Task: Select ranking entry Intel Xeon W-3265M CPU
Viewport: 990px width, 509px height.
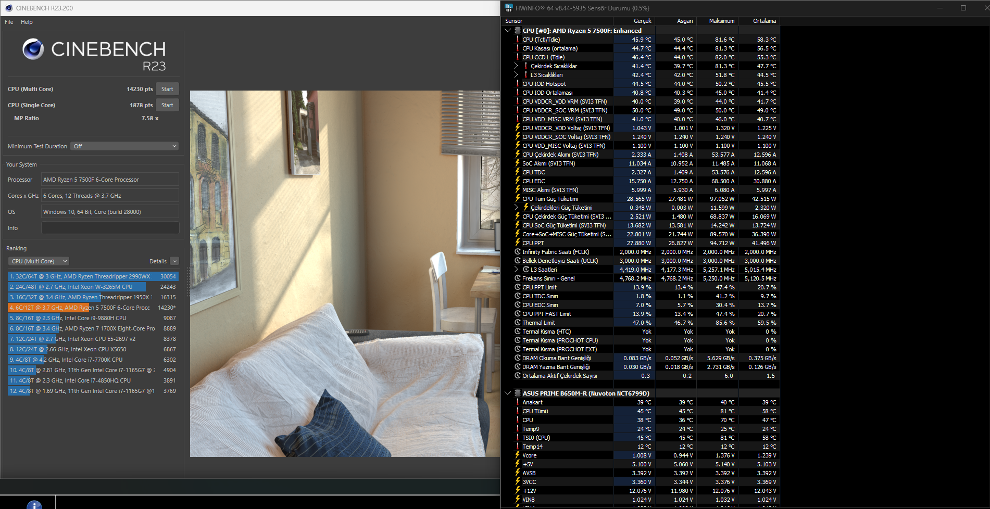Action: 93,287
